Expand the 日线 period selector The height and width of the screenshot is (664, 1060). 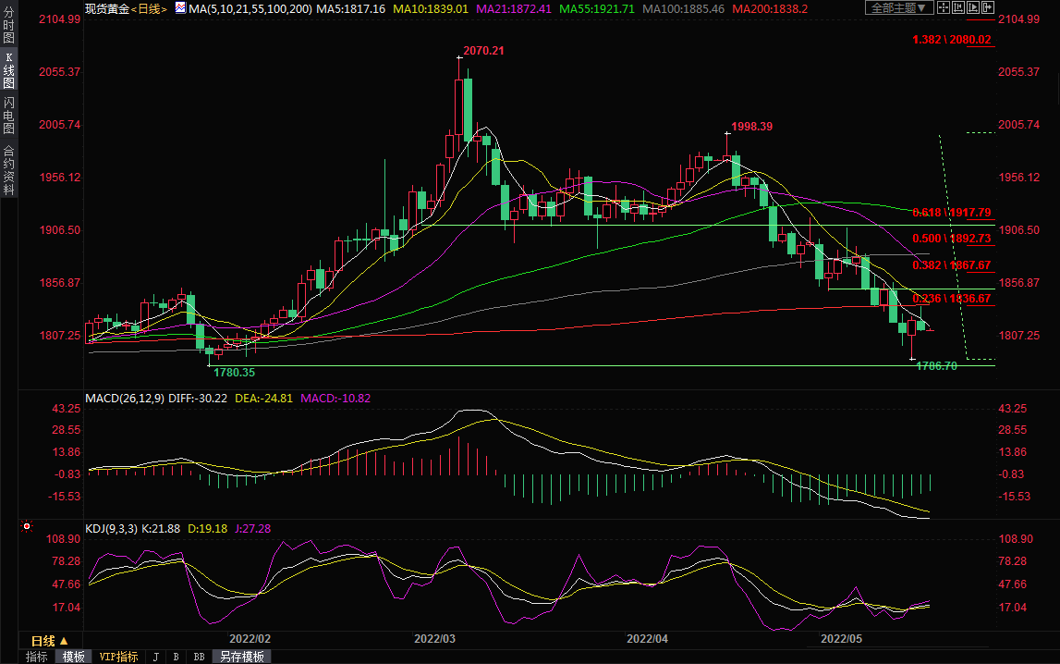tap(49, 641)
